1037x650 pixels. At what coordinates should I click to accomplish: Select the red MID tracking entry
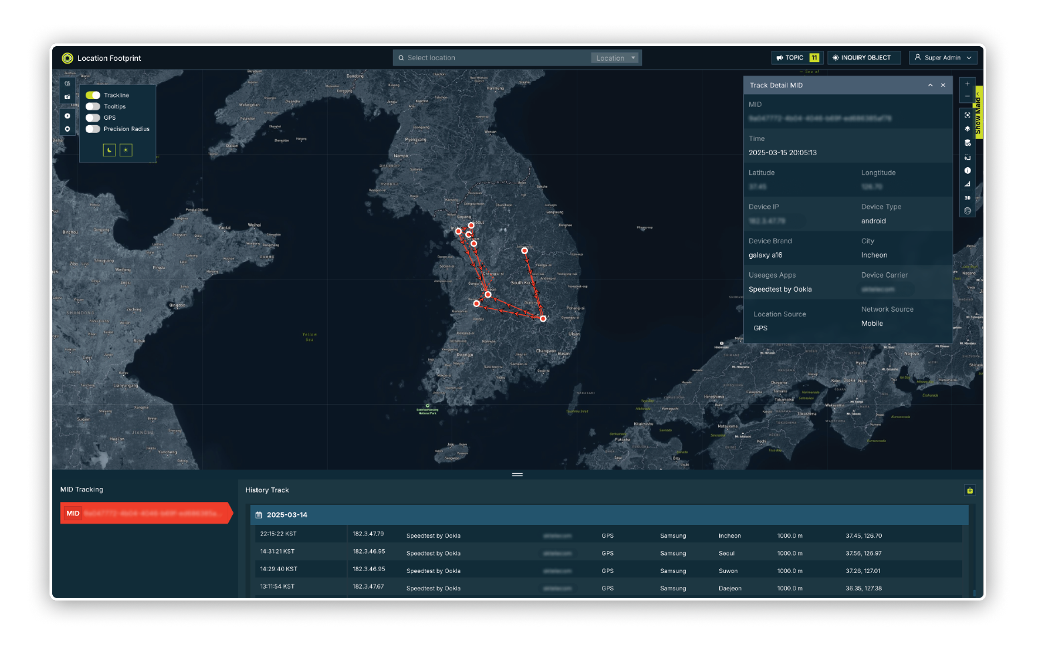pyautogui.click(x=146, y=513)
